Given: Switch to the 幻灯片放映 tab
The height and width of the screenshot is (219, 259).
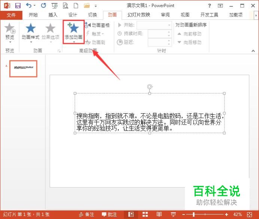Looking at the screenshot, I should [139, 15].
